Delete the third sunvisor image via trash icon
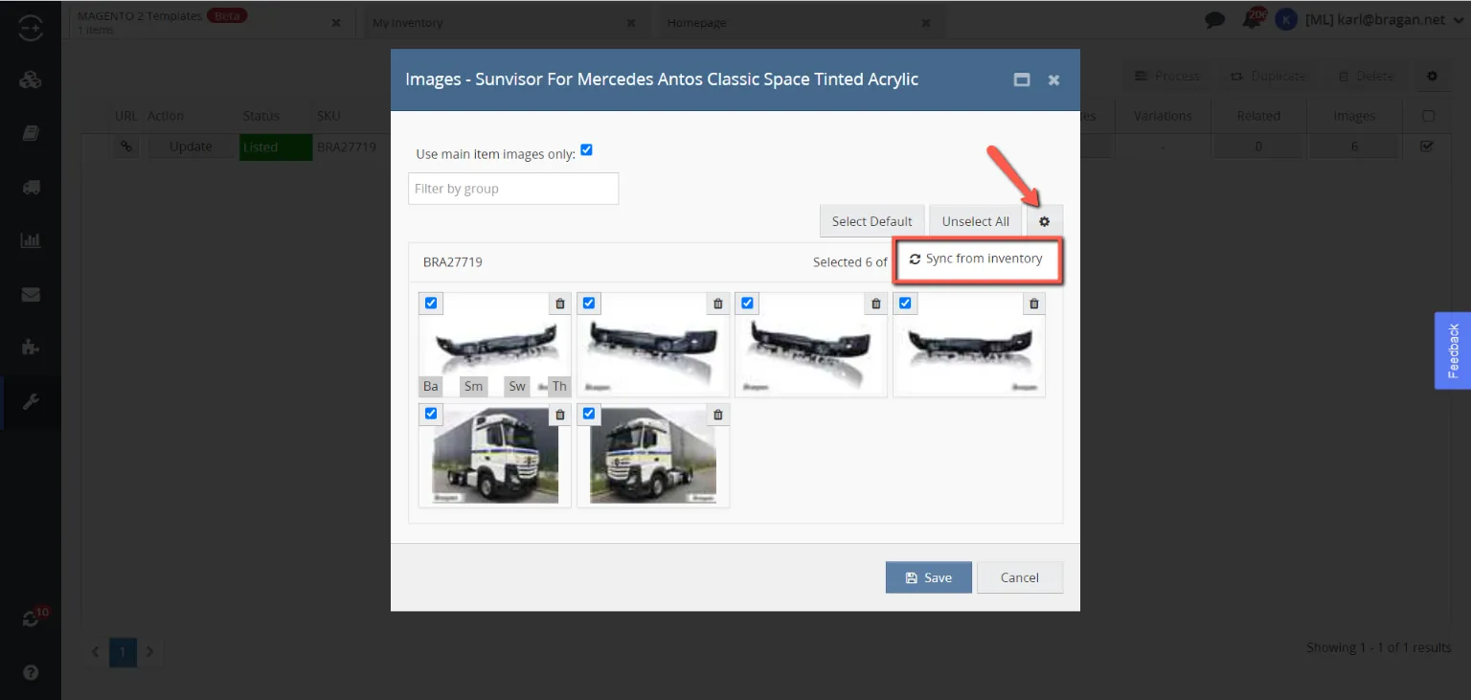Image resolution: width=1471 pixels, height=700 pixels. pyautogui.click(x=876, y=304)
